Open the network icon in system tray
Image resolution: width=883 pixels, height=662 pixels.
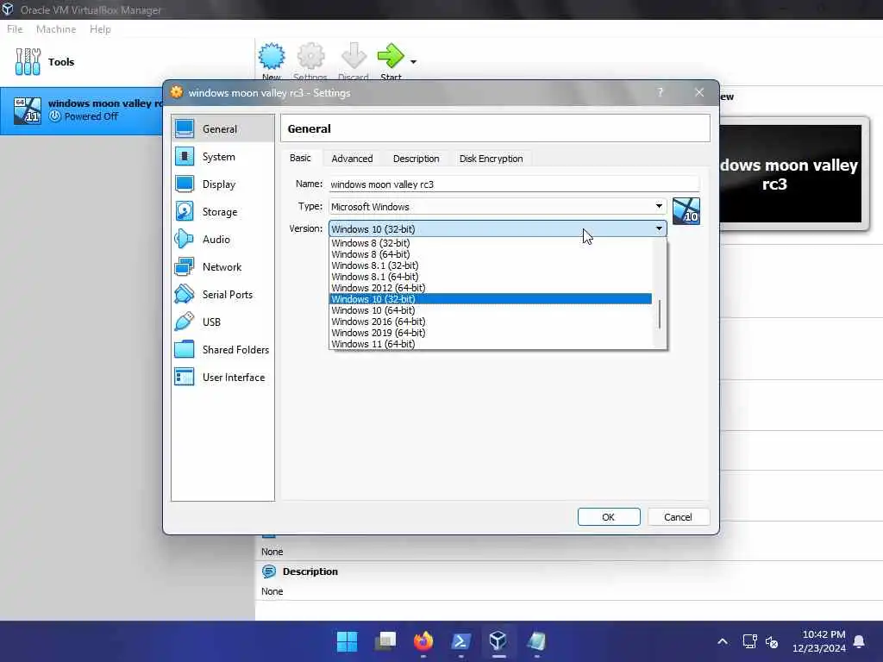tap(749, 641)
